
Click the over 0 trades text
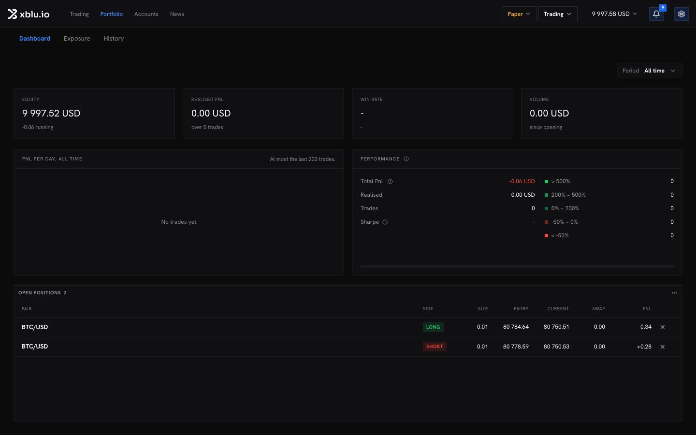(x=207, y=128)
